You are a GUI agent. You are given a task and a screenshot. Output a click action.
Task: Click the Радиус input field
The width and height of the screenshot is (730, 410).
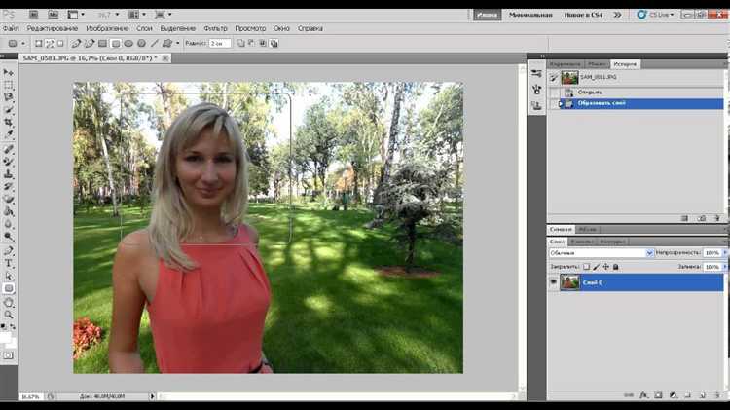coord(220,44)
